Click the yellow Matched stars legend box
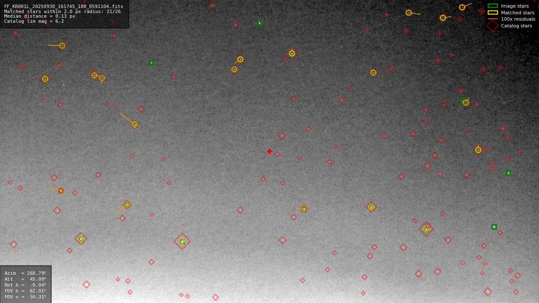The width and height of the screenshot is (539, 303). pos(493,13)
